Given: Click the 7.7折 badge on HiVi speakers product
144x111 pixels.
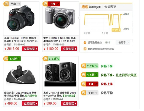Looking at the screenshot, I should (51, 59).
